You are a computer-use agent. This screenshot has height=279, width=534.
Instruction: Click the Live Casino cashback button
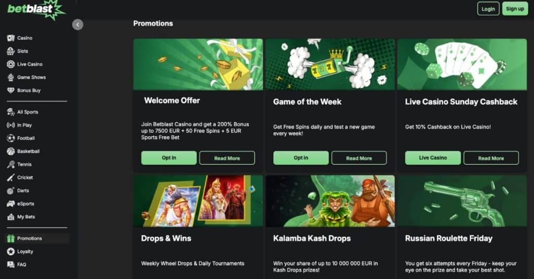pos(433,158)
